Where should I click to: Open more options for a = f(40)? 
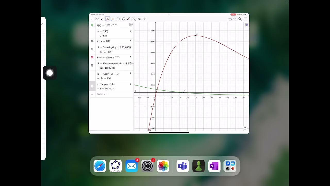point(130,31)
